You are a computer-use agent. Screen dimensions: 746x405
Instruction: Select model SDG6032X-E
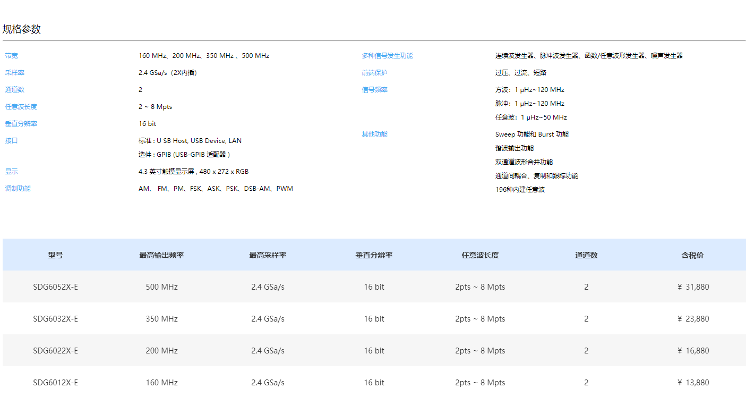click(x=55, y=319)
